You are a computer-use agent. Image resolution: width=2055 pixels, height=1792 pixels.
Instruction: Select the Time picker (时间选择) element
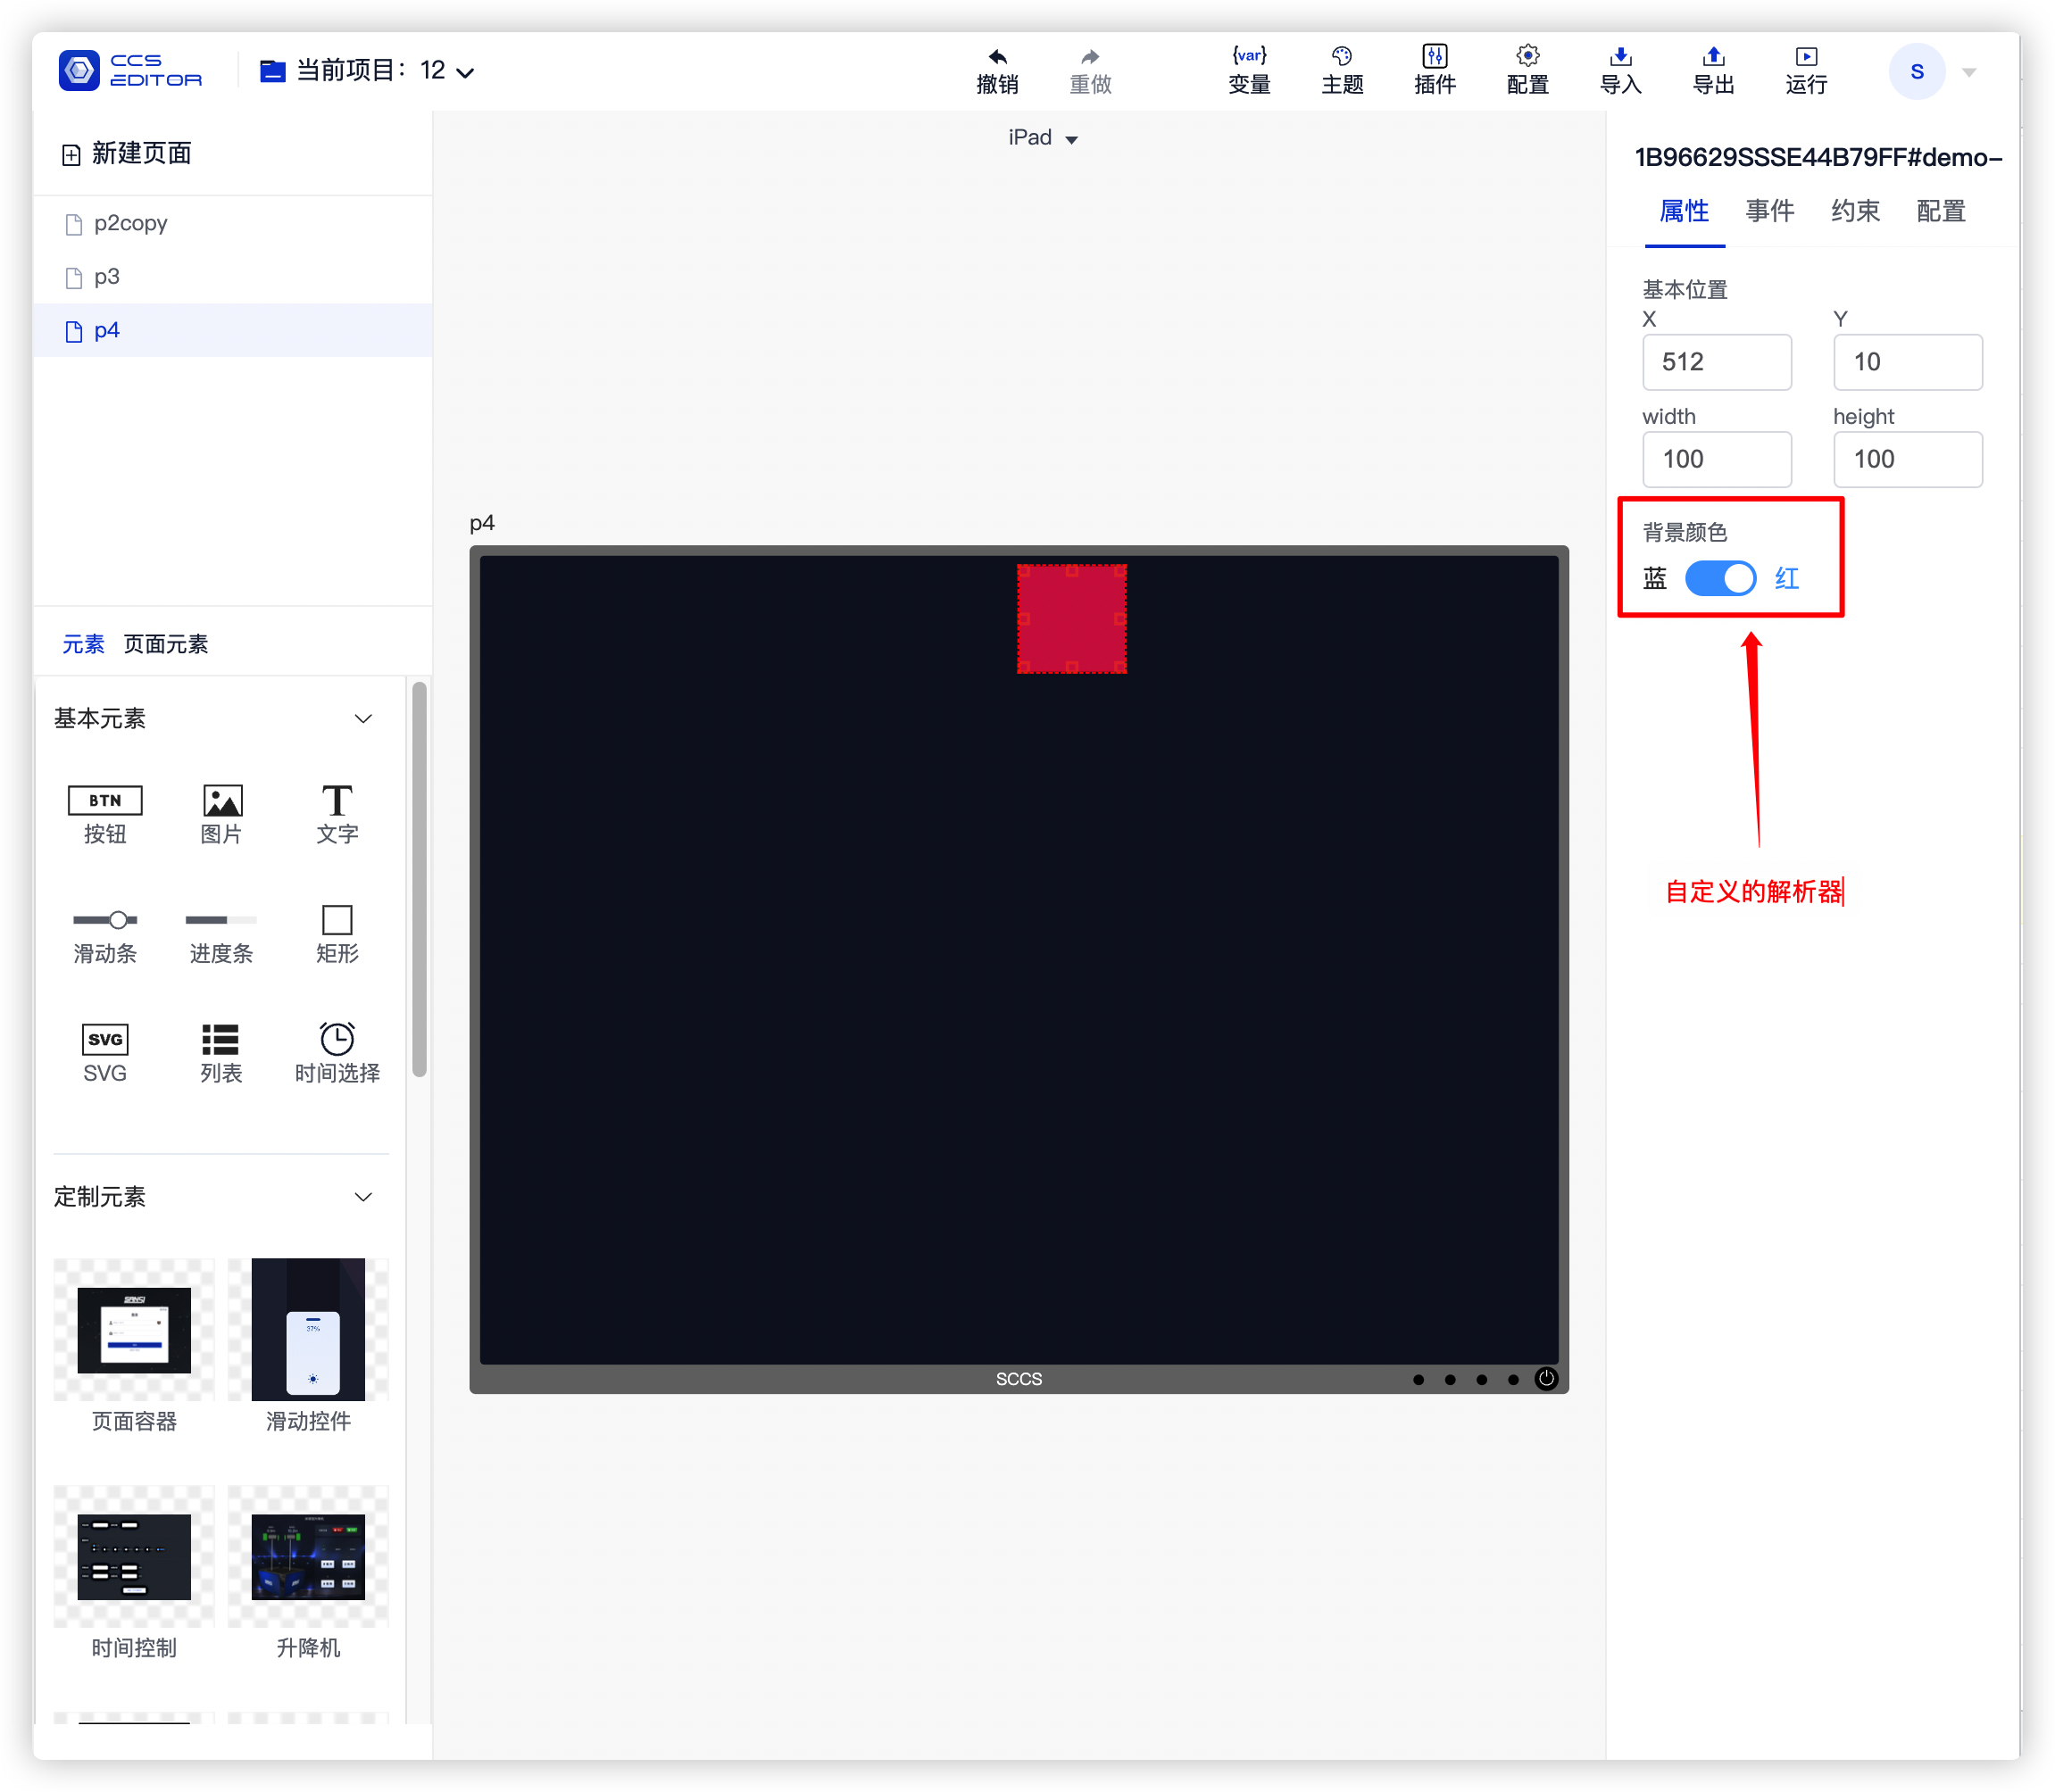point(337,1054)
